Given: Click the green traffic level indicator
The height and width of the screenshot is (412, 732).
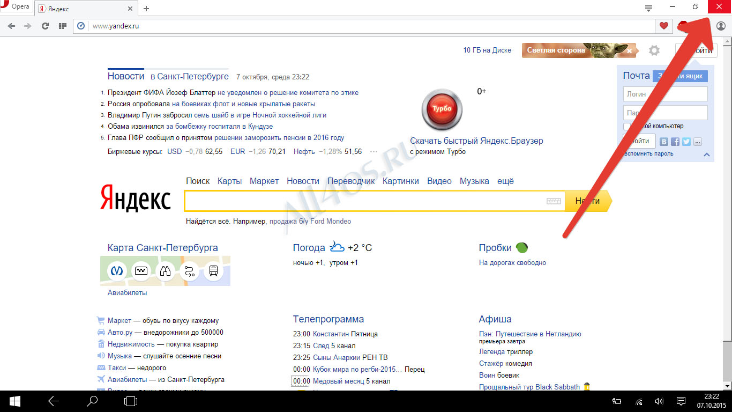Looking at the screenshot, I should pyautogui.click(x=522, y=247).
